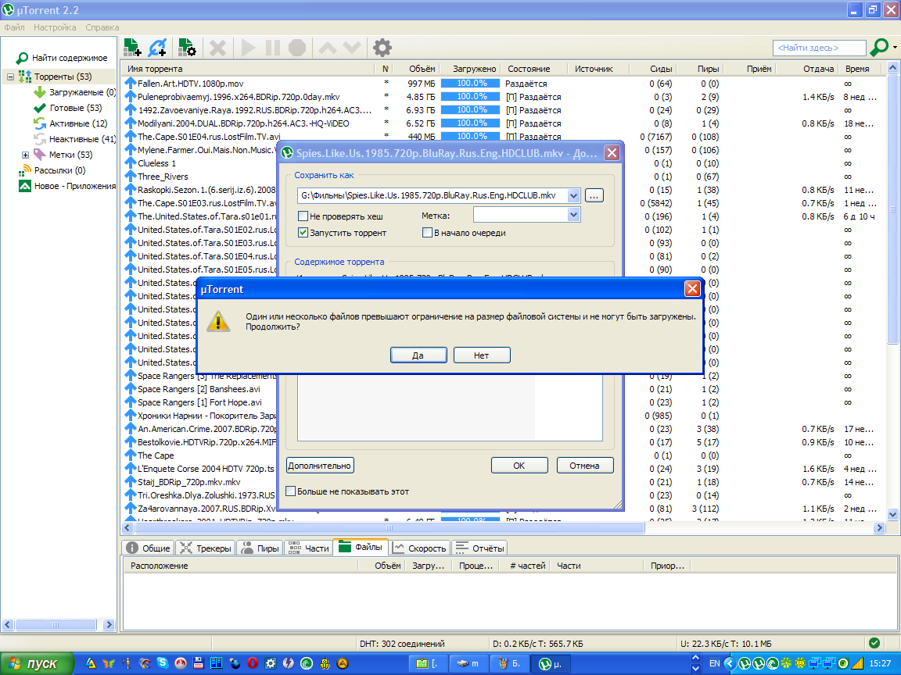Click the Modilyani.2004 100% progress bar
The height and width of the screenshot is (675, 901).
point(472,123)
